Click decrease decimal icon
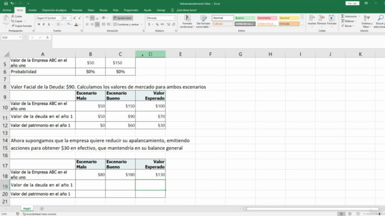The height and width of the screenshot is (216, 385). coord(174,24)
